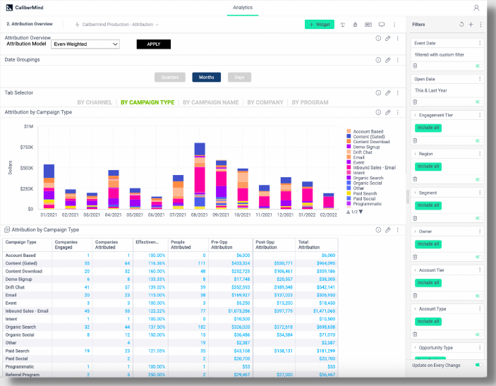Toggle the Event Date filter switch
The height and width of the screenshot is (386, 496).
[479, 66]
